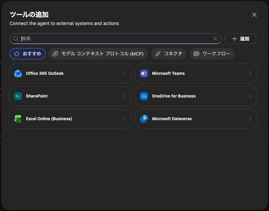Click the star icon on おすすめ filter
The height and width of the screenshot is (211, 269).
pyautogui.click(x=17, y=54)
